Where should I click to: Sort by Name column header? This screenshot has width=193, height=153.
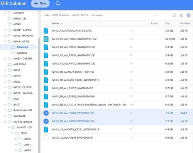point(56,24)
